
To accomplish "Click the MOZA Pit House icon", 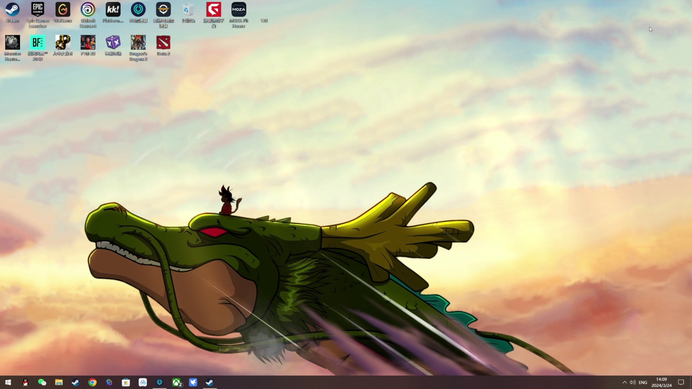I will pyautogui.click(x=239, y=10).
